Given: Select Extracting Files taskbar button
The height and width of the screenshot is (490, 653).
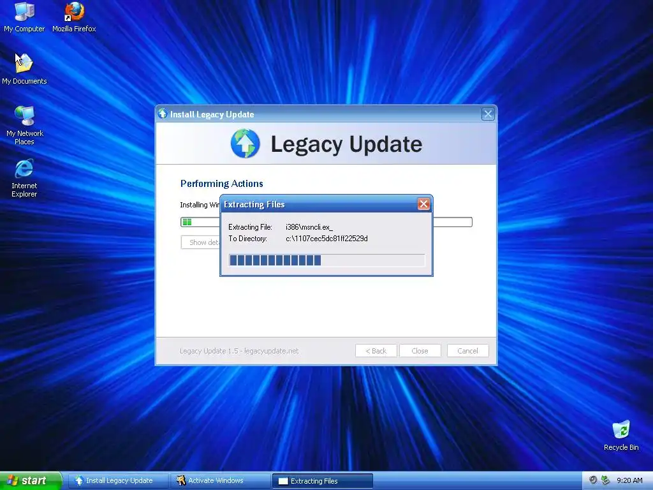Looking at the screenshot, I should (x=322, y=481).
